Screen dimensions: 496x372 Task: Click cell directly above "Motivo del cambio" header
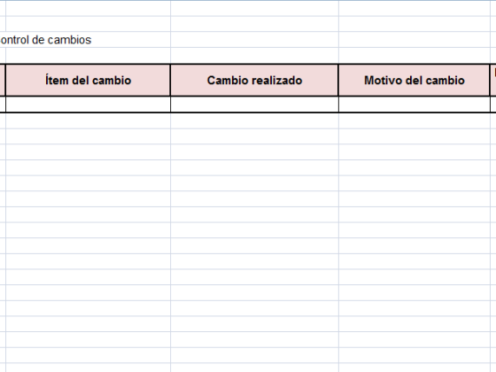415,56
